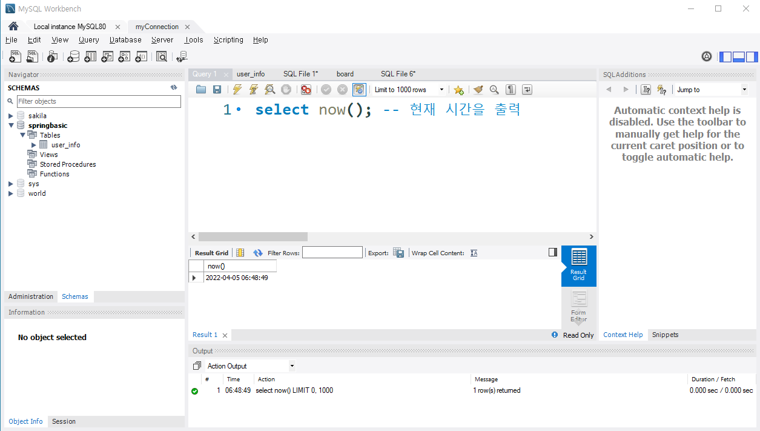Screen dimensions: 760x431
Task: Run EXPLAIN on statement icon
Action: [270, 90]
